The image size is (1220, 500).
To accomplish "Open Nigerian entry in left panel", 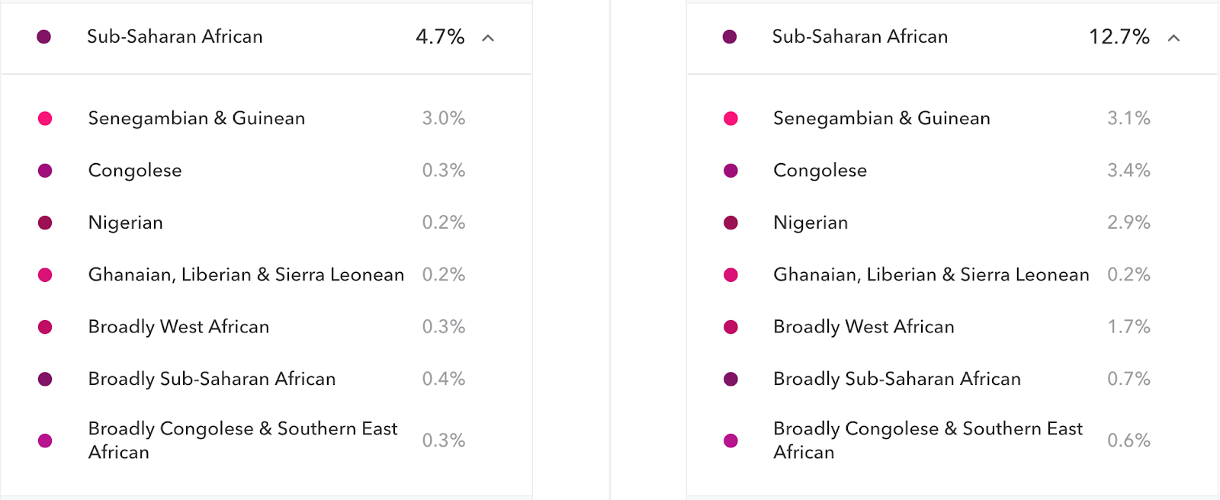I will pyautogui.click(x=126, y=223).
